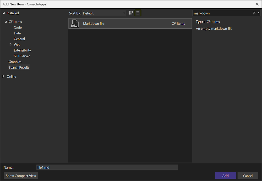Choose the General category

19,39
